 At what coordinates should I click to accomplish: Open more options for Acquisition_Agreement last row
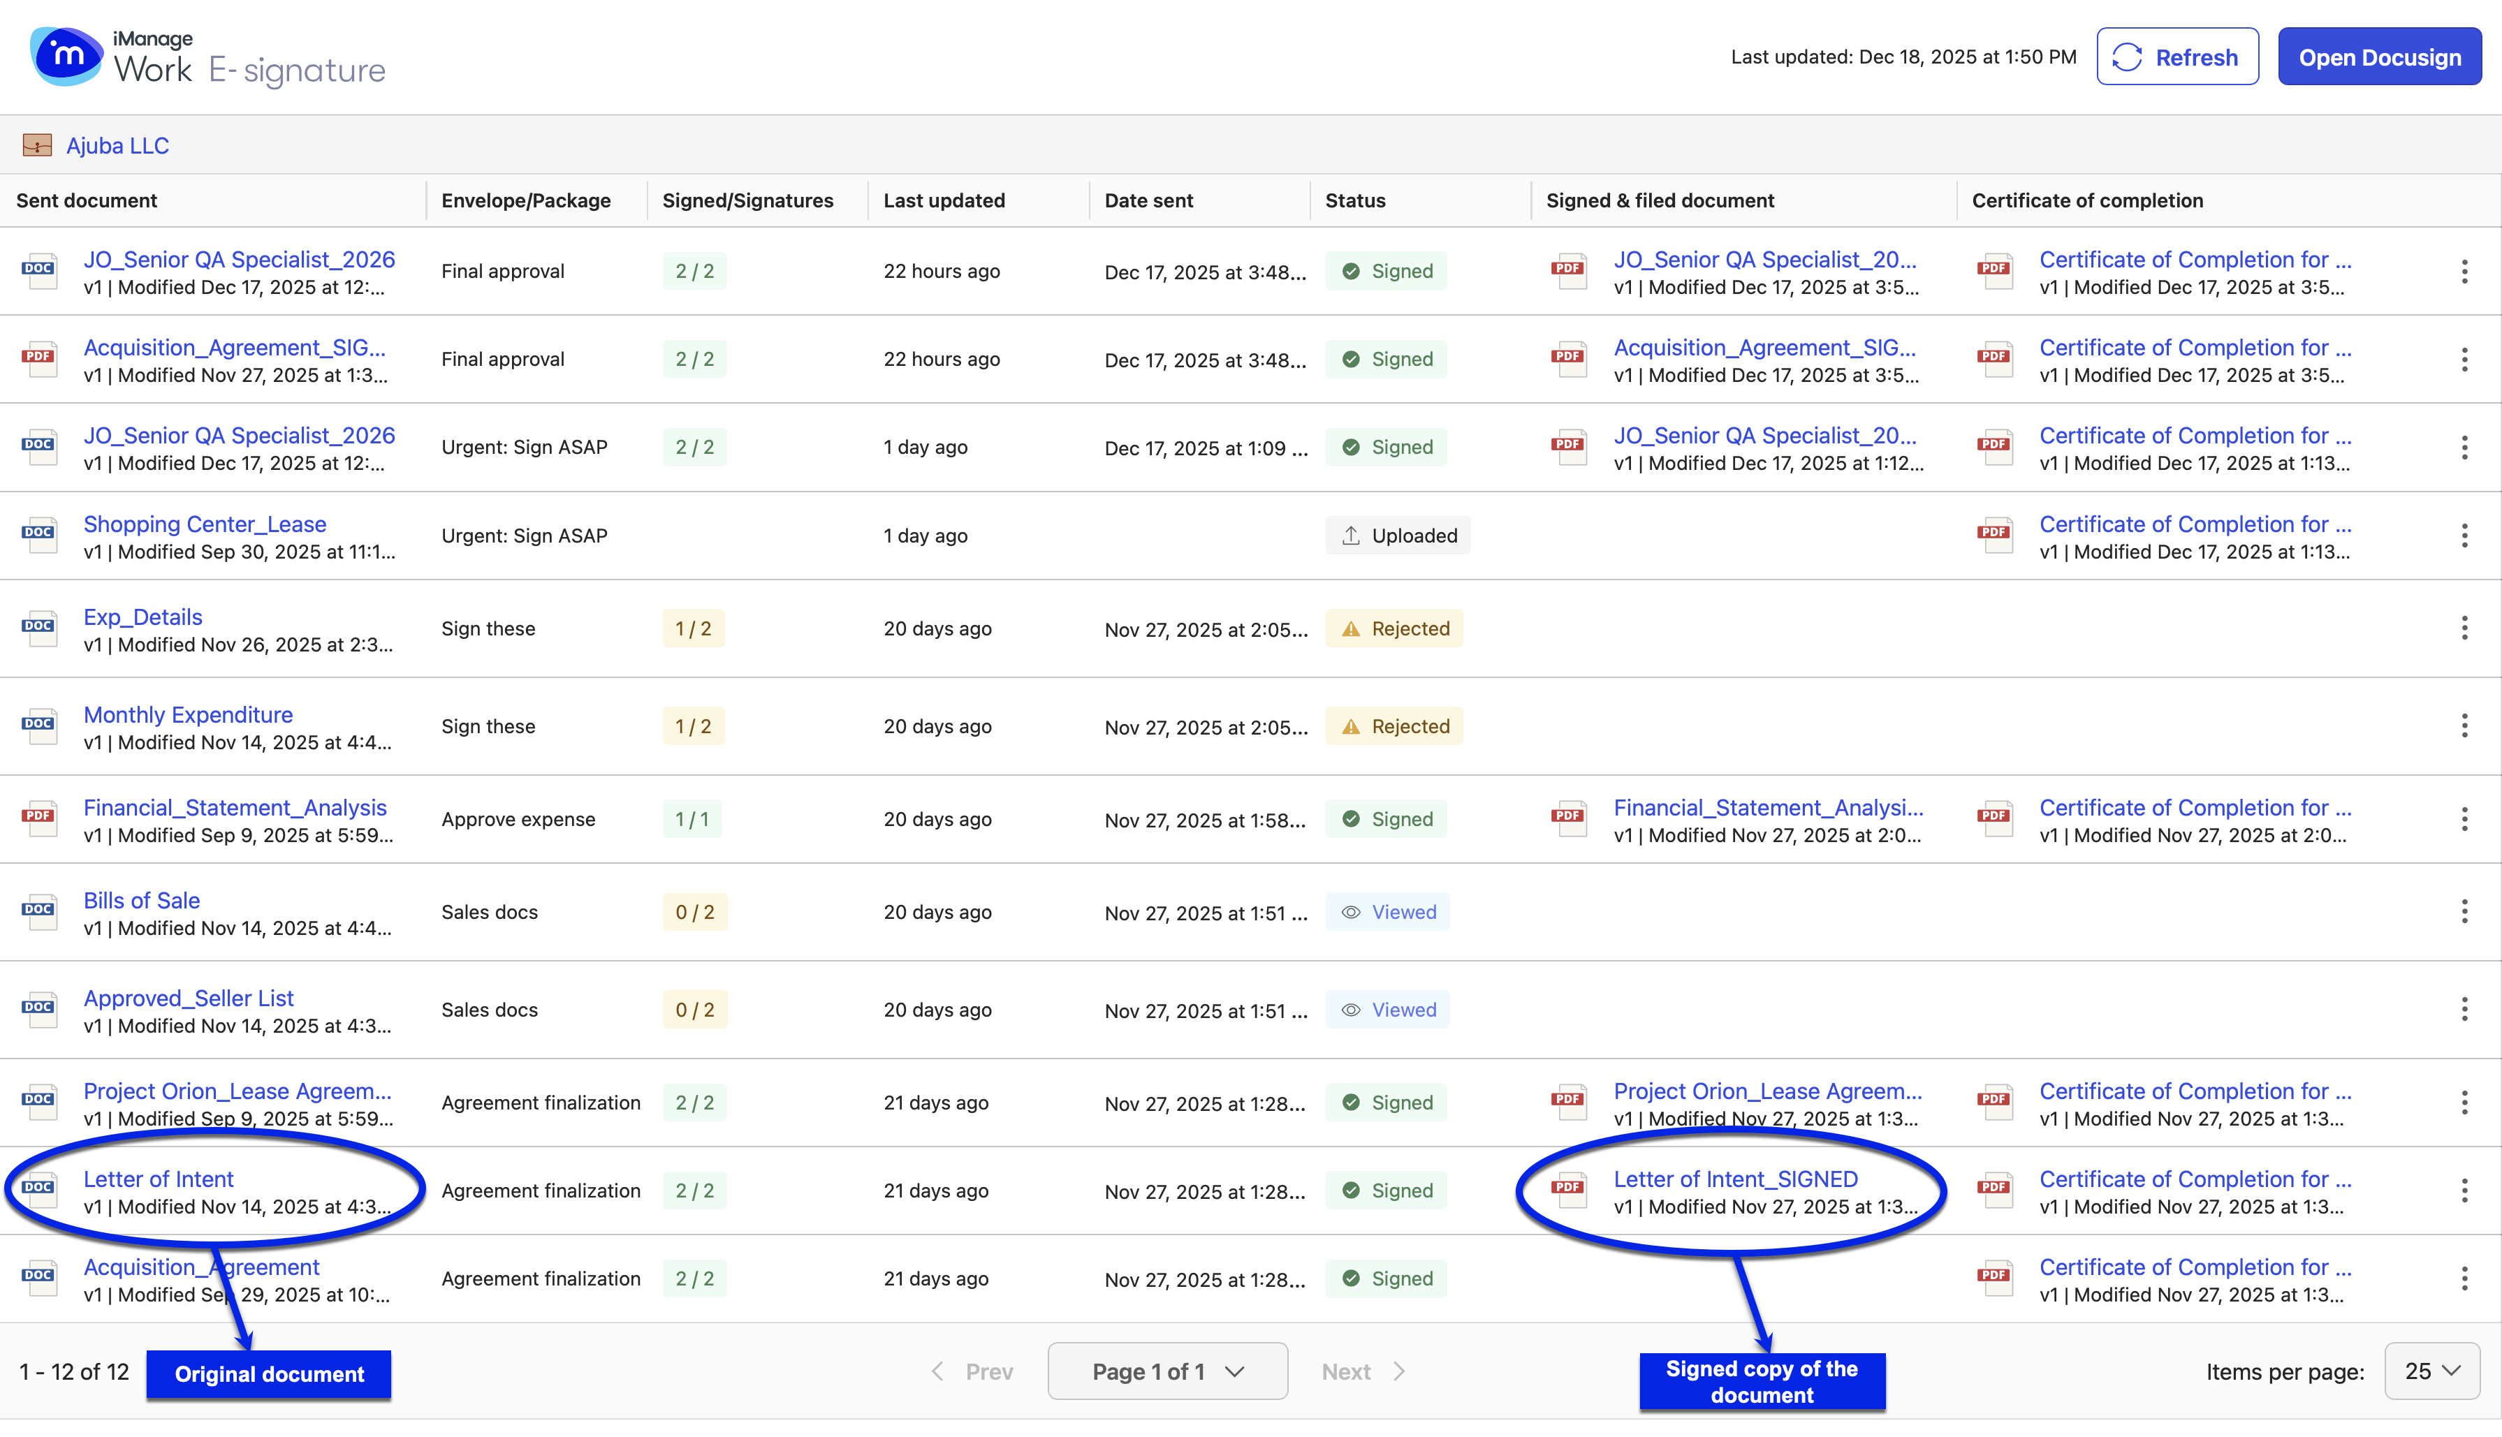tap(2464, 1278)
